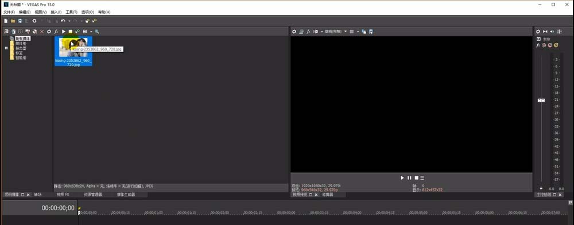This screenshot has width=574, height=225.
Task: Select the 所有媒体 tree item
Action: pyautogui.click(x=23, y=38)
